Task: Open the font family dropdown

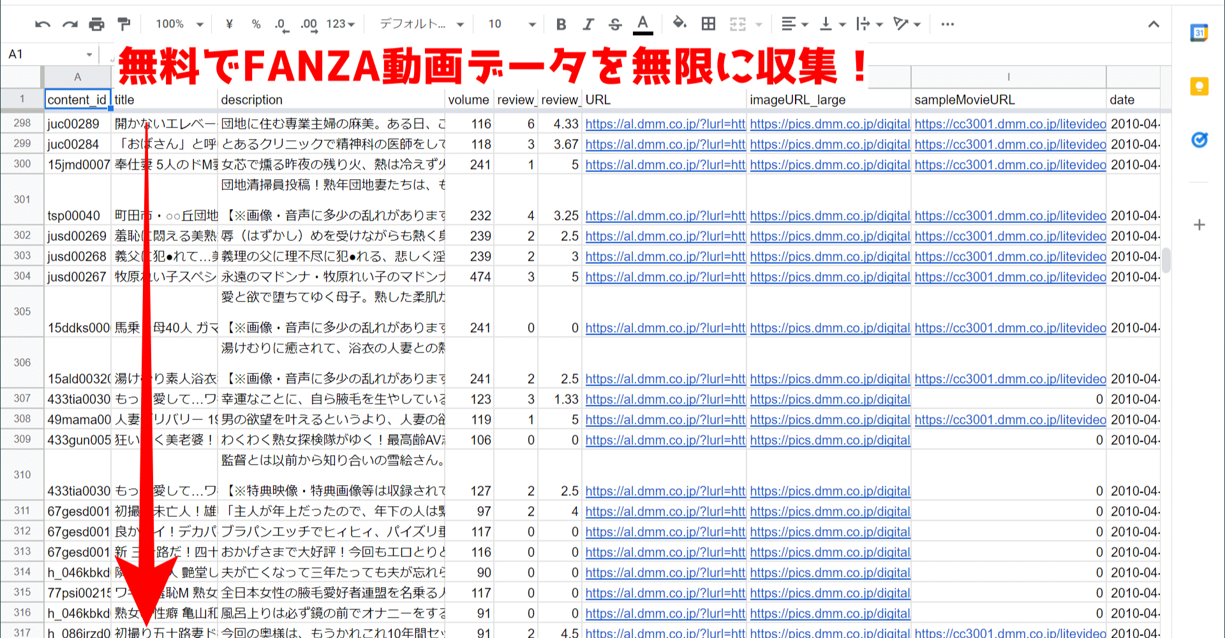Action: pyautogui.click(x=421, y=24)
